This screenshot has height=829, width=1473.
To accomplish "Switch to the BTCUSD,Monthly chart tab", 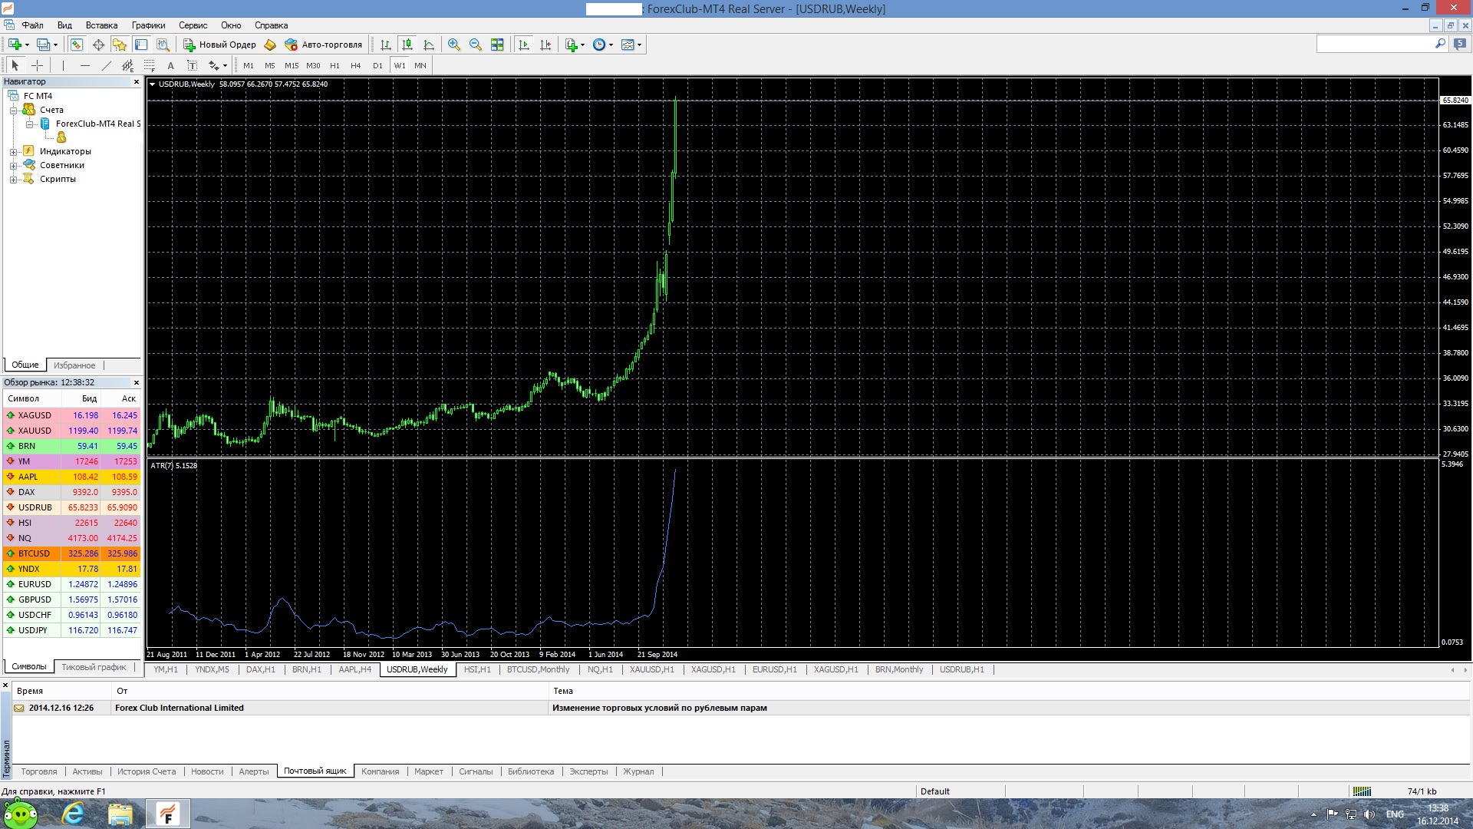I will coord(538,669).
